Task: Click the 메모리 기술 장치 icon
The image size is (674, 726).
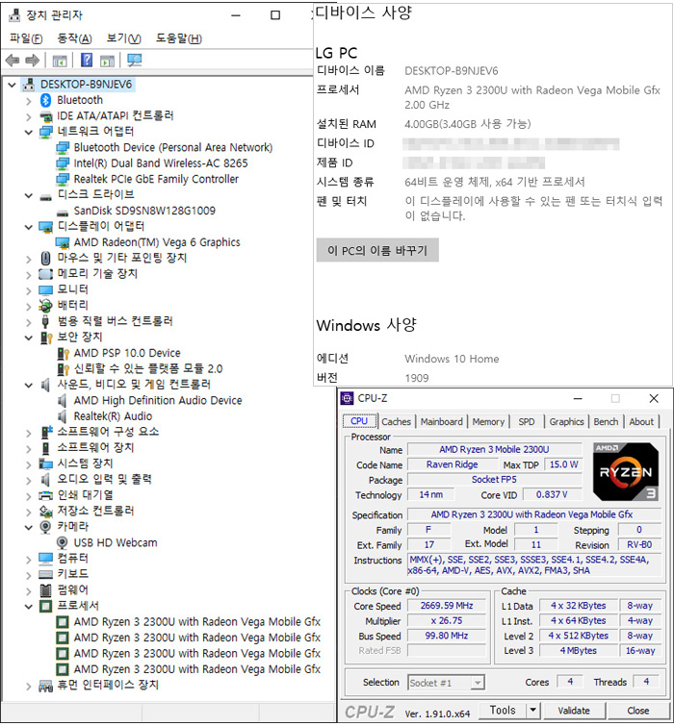Action: click(x=45, y=274)
